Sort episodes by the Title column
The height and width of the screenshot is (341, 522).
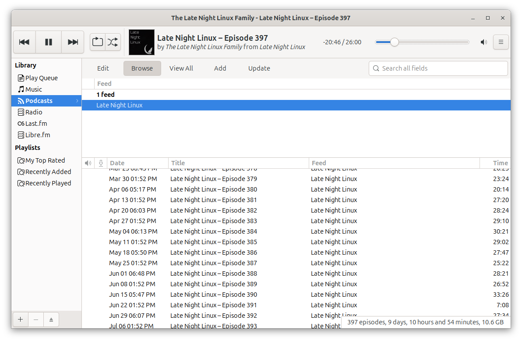[x=239, y=163]
